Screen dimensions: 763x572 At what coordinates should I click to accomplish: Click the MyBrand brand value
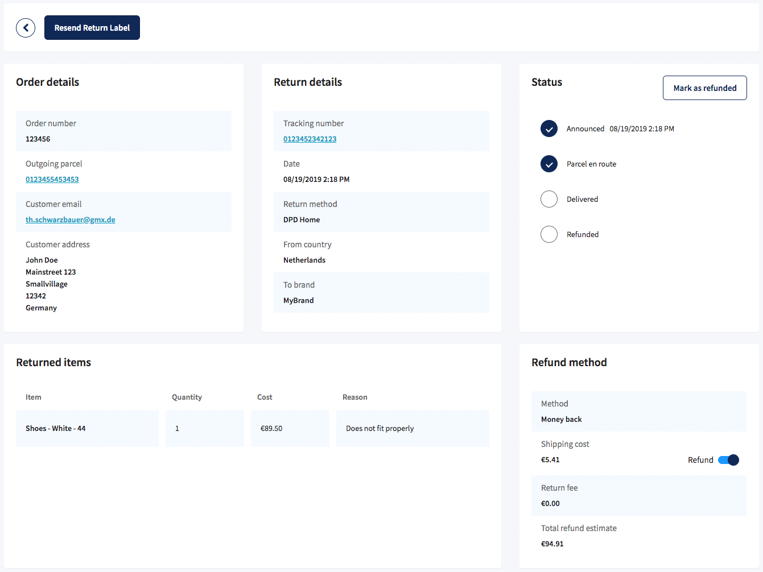coord(299,300)
